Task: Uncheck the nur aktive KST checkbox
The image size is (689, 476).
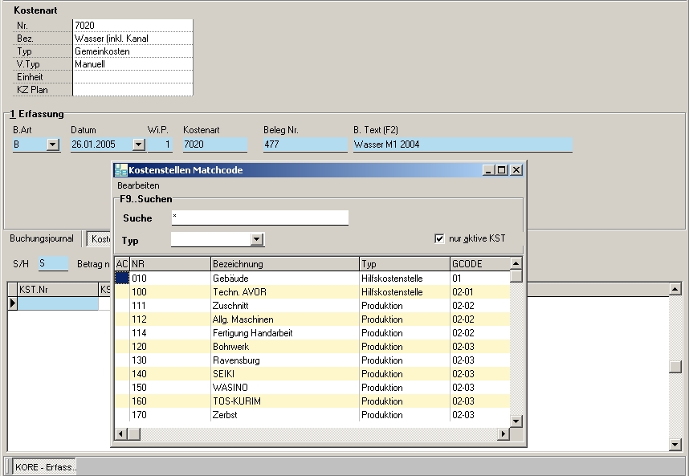Action: [x=438, y=238]
